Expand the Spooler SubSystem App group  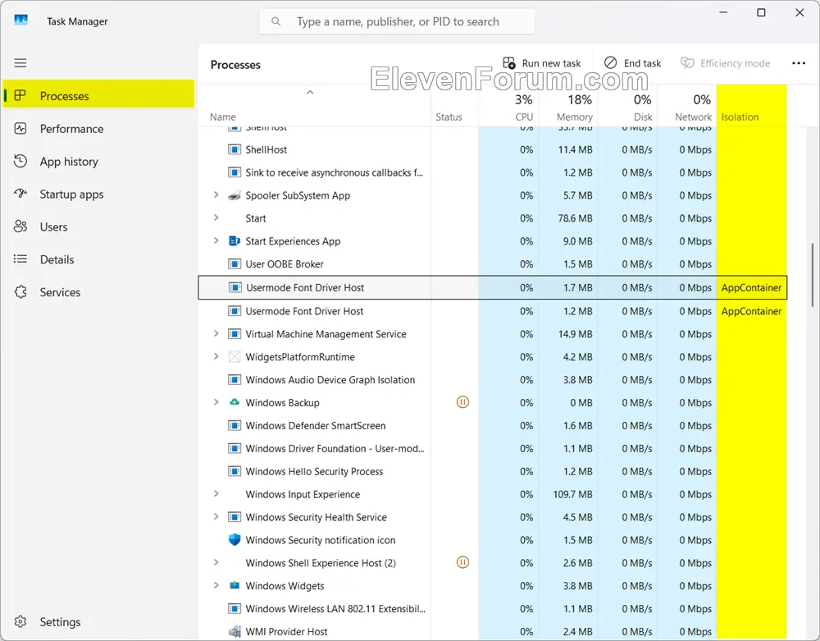[216, 195]
